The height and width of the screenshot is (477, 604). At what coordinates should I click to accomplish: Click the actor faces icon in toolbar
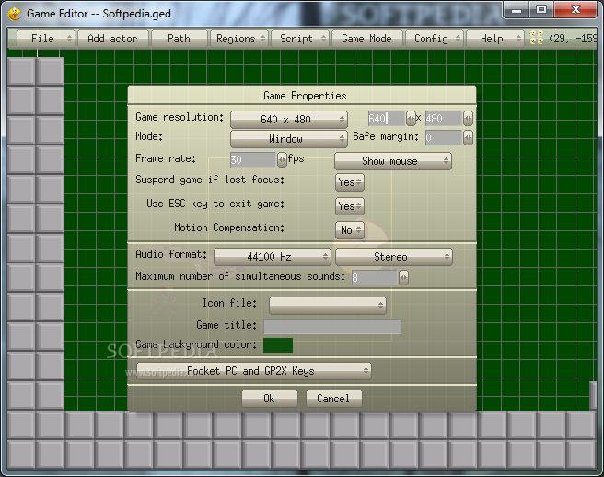click(536, 38)
